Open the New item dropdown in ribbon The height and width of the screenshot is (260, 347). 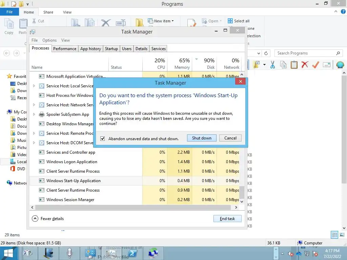(161, 21)
